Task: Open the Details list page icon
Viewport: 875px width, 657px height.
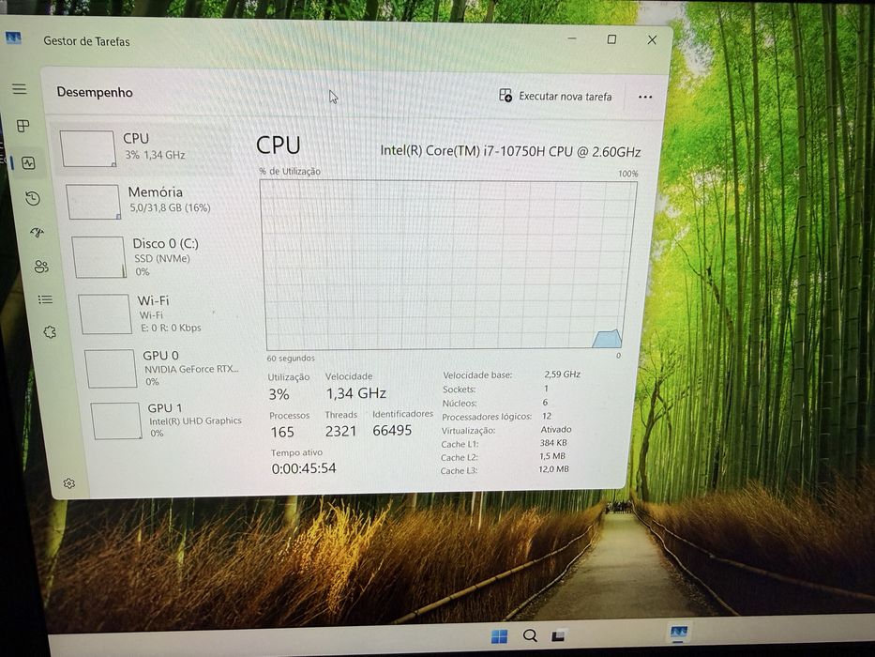Action: (x=45, y=300)
